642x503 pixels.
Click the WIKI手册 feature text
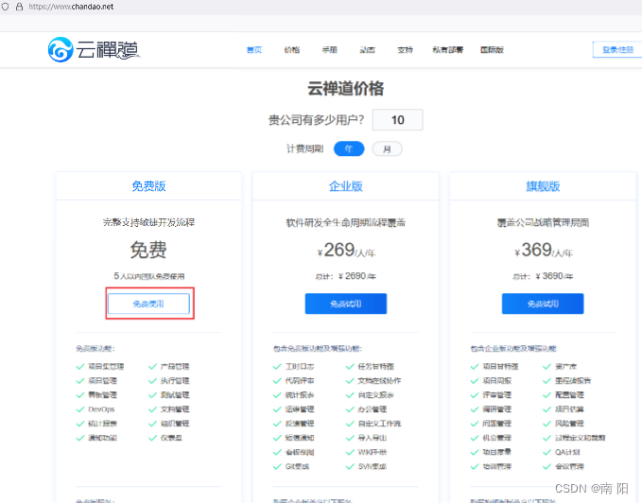pyautogui.click(x=373, y=452)
